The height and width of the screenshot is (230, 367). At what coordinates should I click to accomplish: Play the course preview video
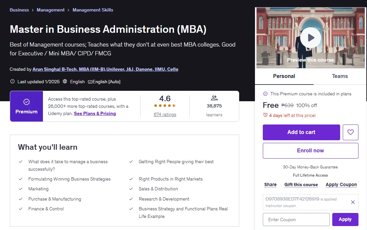click(310, 38)
